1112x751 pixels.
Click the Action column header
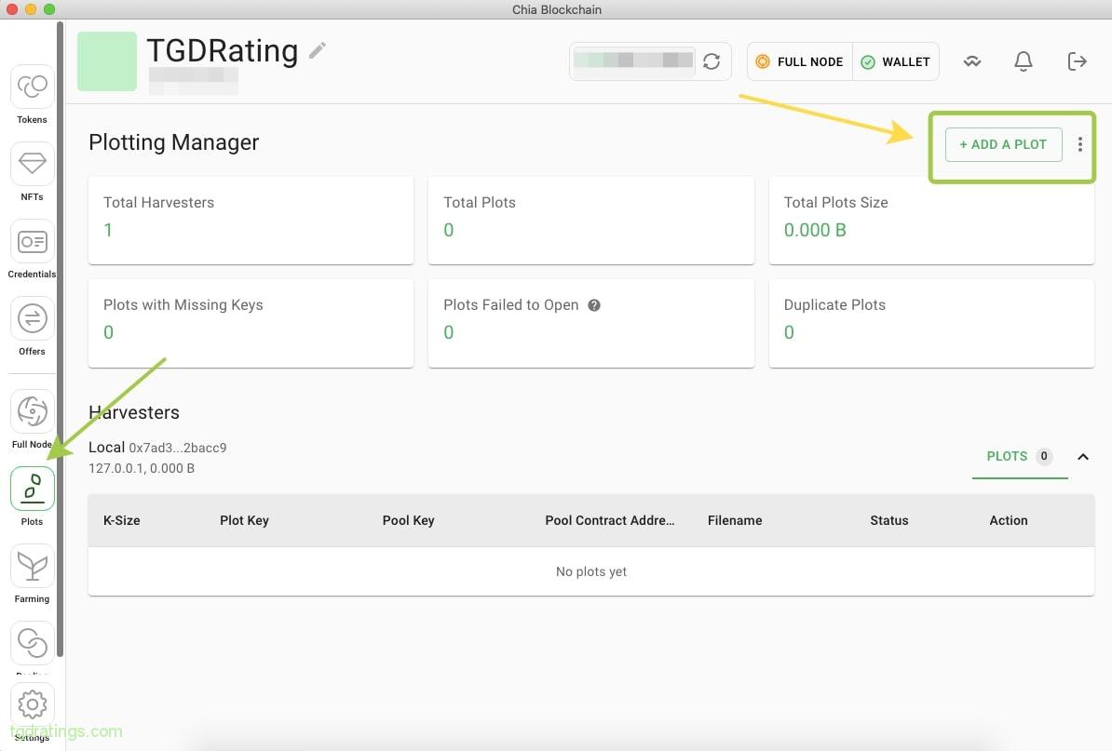pos(1009,520)
